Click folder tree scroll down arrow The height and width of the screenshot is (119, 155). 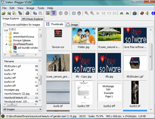point(40,51)
